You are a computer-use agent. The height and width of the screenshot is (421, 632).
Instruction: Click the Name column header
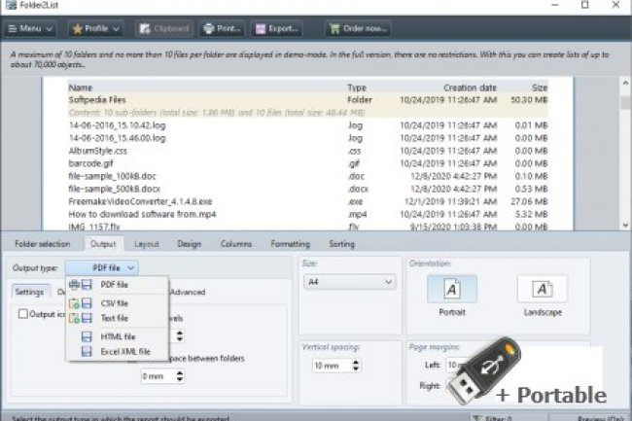pos(80,88)
